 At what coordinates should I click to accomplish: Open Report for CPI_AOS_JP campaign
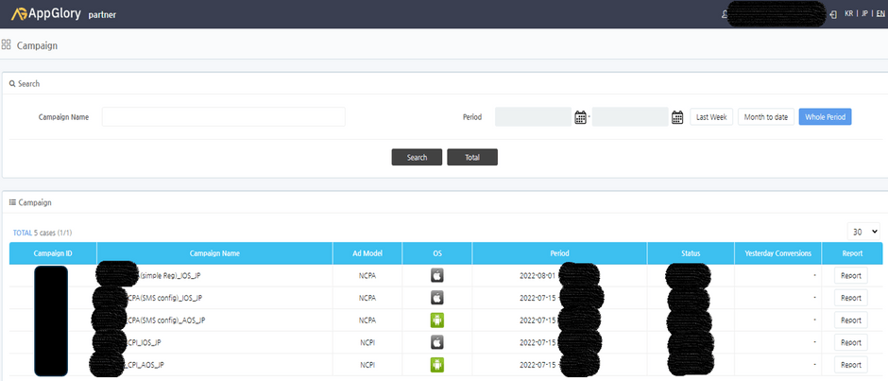coord(850,364)
